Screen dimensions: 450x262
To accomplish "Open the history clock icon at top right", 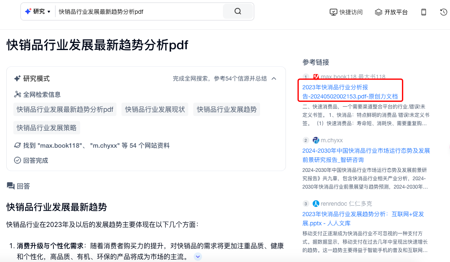I will click(443, 12).
